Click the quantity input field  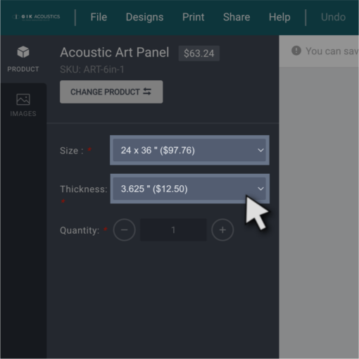pos(173,230)
